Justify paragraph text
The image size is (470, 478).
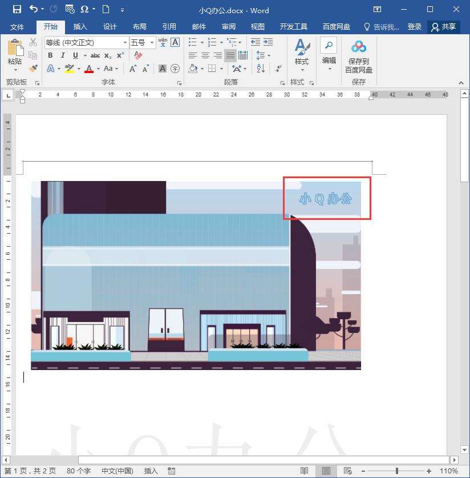click(x=230, y=55)
